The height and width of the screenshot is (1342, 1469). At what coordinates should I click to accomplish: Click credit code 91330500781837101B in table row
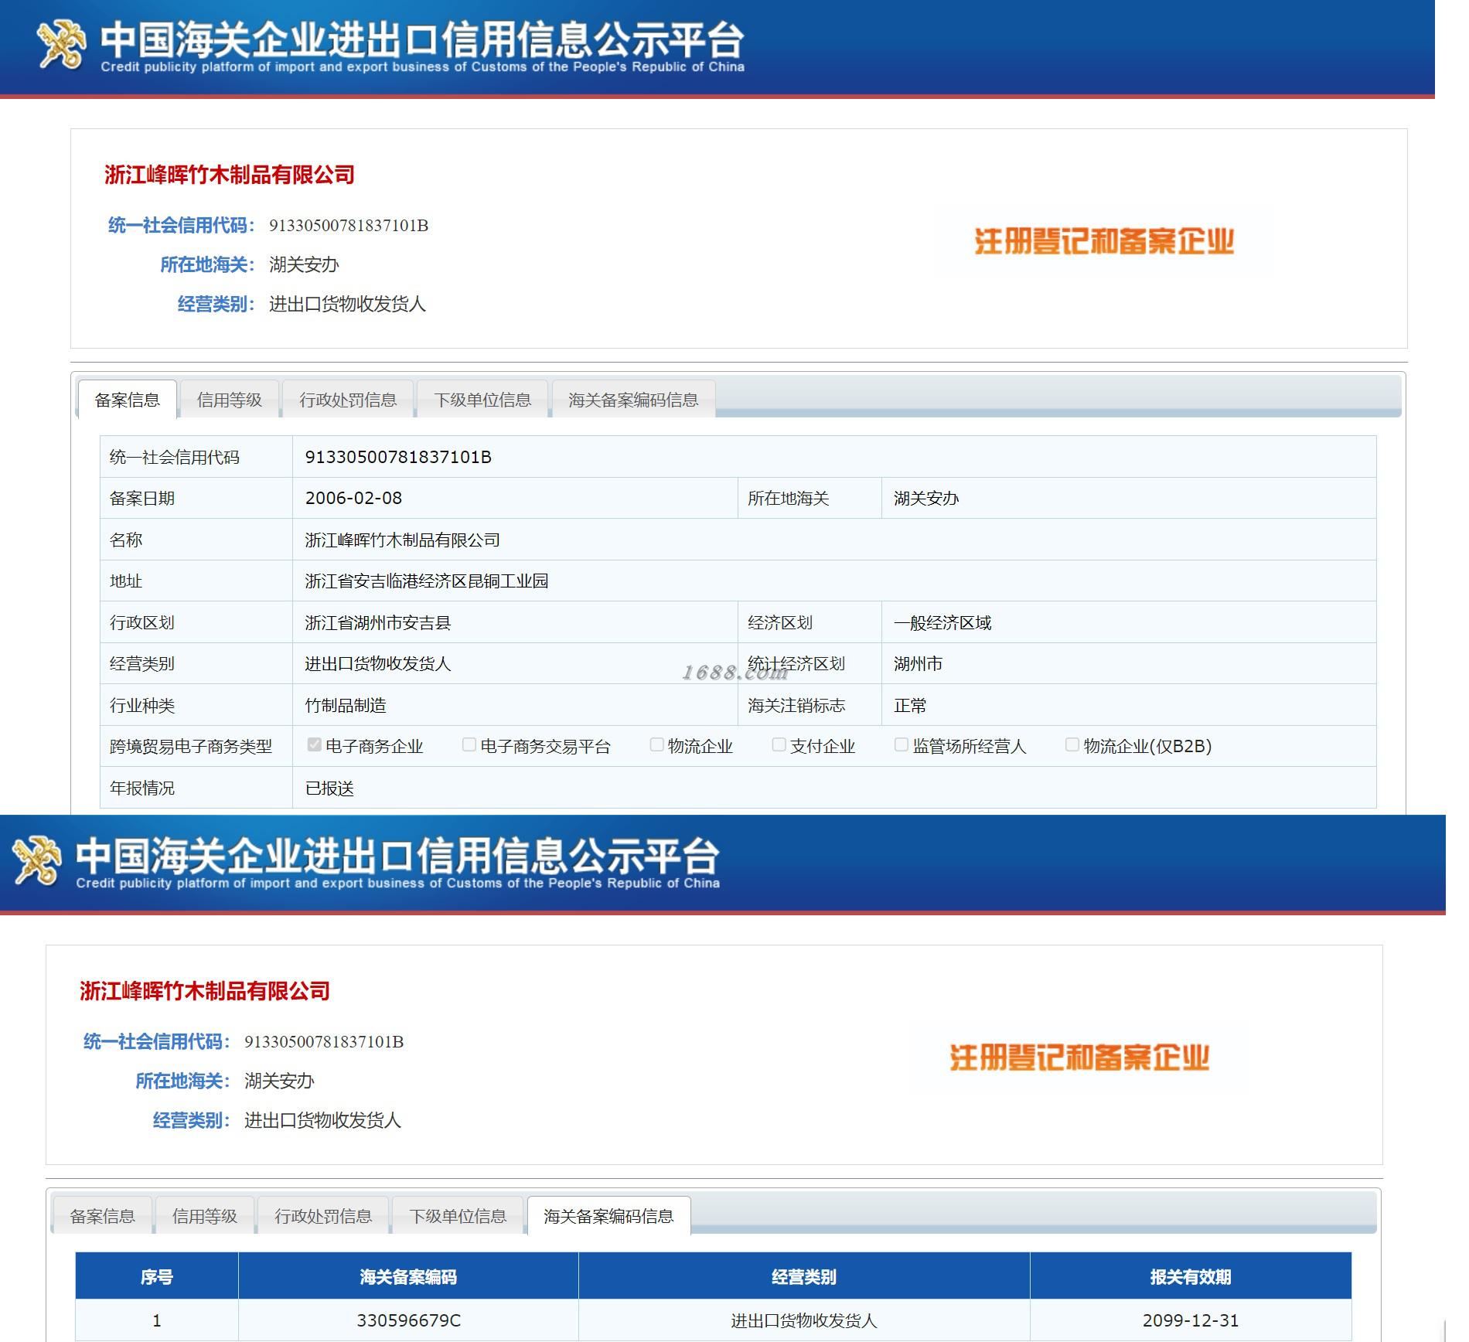[398, 457]
